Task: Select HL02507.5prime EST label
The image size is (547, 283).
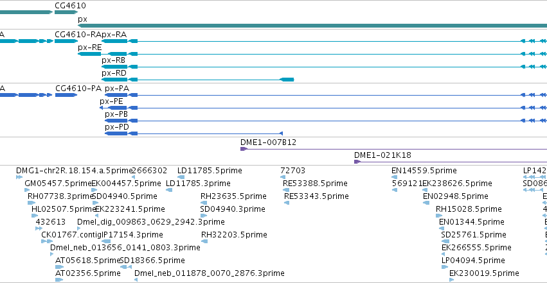Action: (64, 209)
